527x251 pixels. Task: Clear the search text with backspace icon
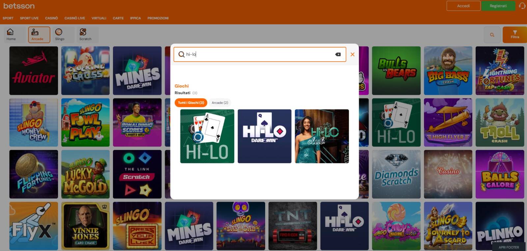click(338, 54)
